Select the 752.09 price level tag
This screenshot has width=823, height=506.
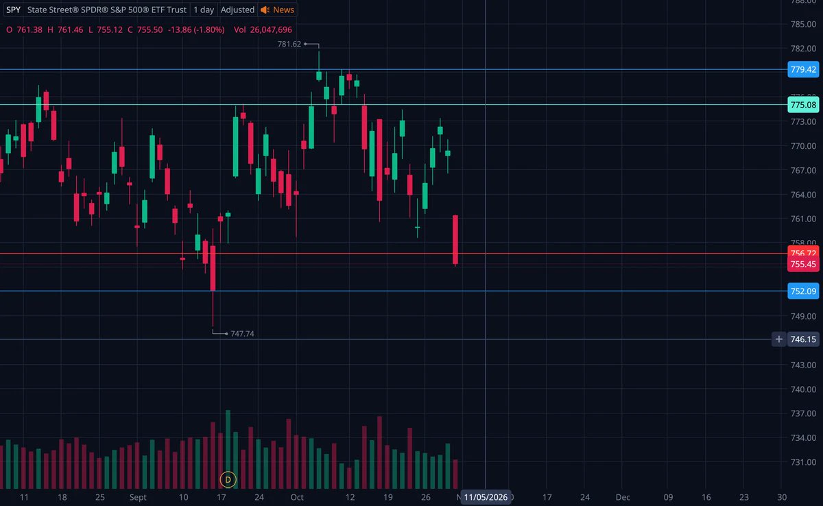click(803, 291)
